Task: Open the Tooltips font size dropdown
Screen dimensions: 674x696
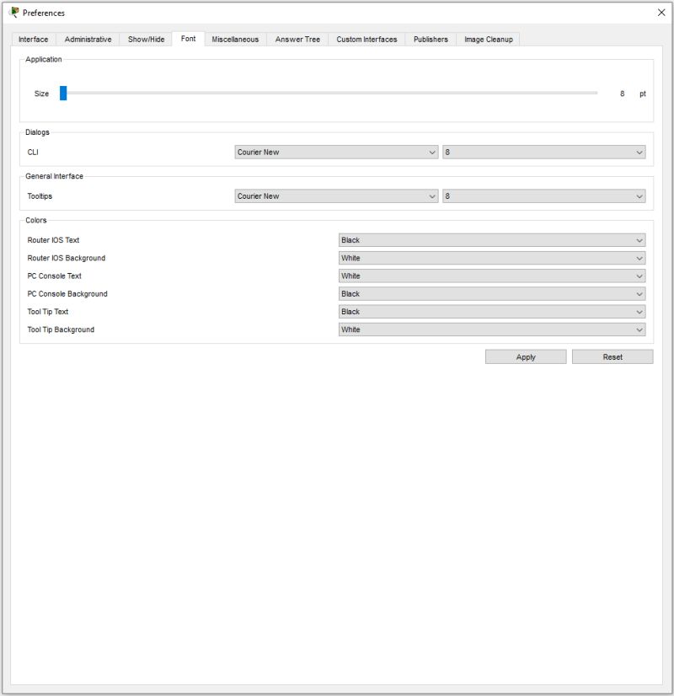Action: tap(543, 195)
